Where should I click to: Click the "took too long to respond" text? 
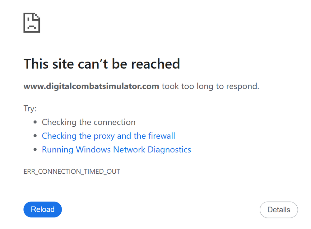pyautogui.click(x=210, y=86)
